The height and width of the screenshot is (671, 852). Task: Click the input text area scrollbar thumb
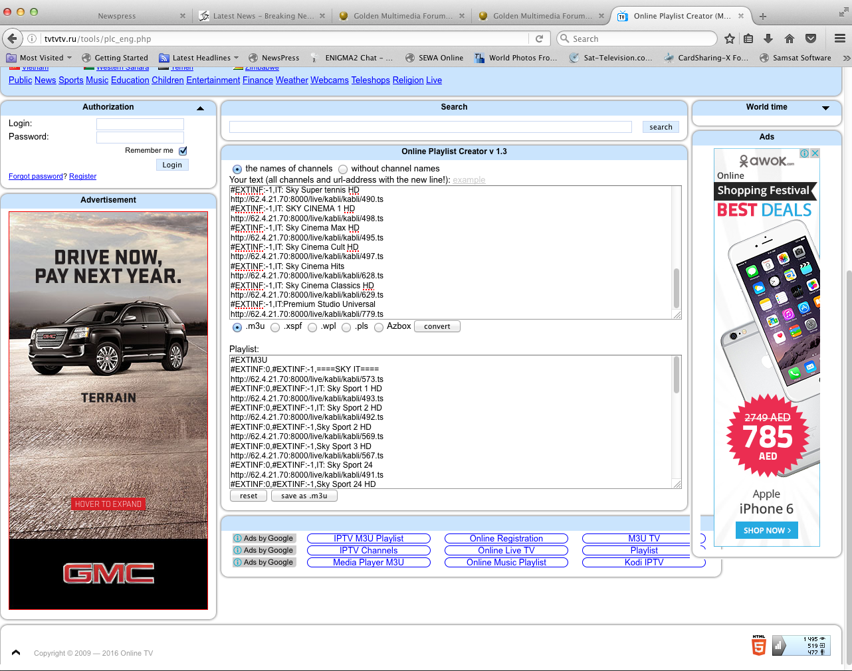[x=677, y=288]
